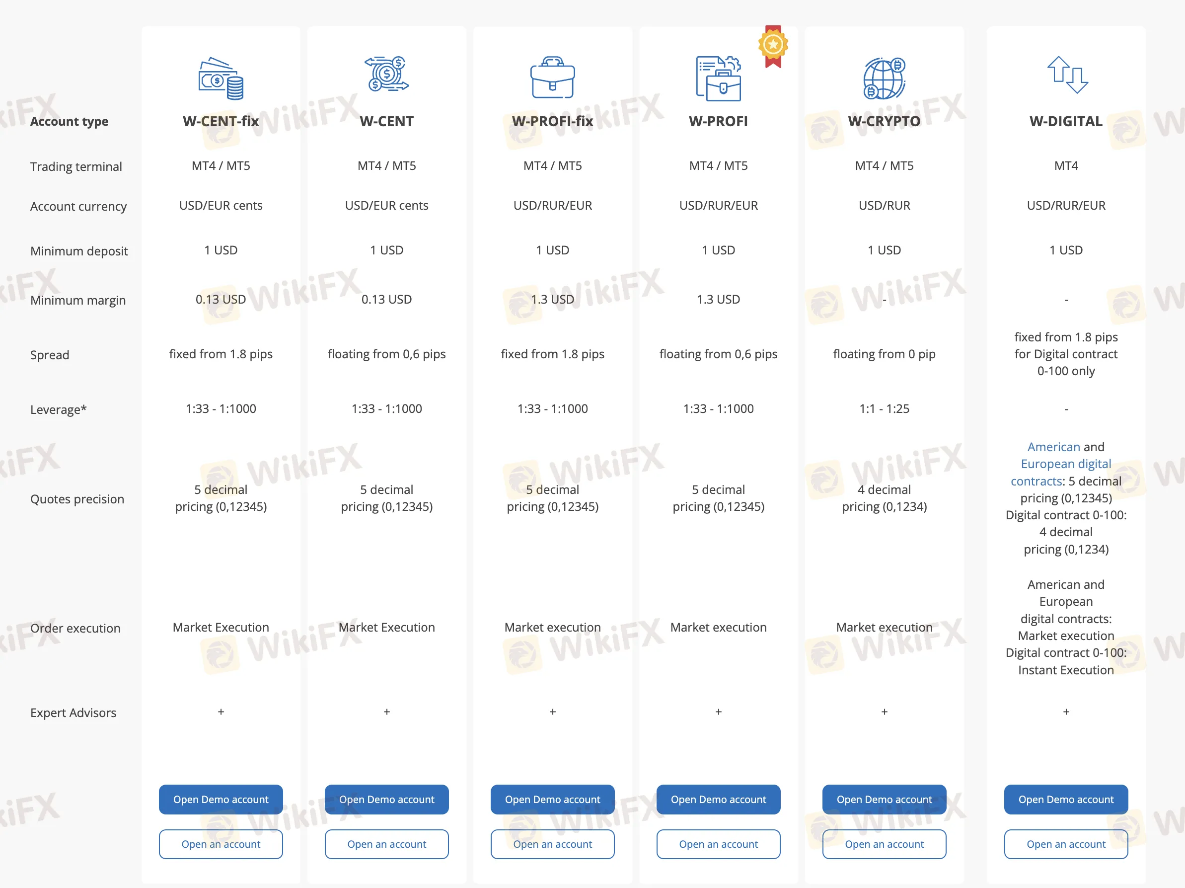The height and width of the screenshot is (888, 1185).
Task: Open an account for W-CENT
Action: (x=387, y=844)
